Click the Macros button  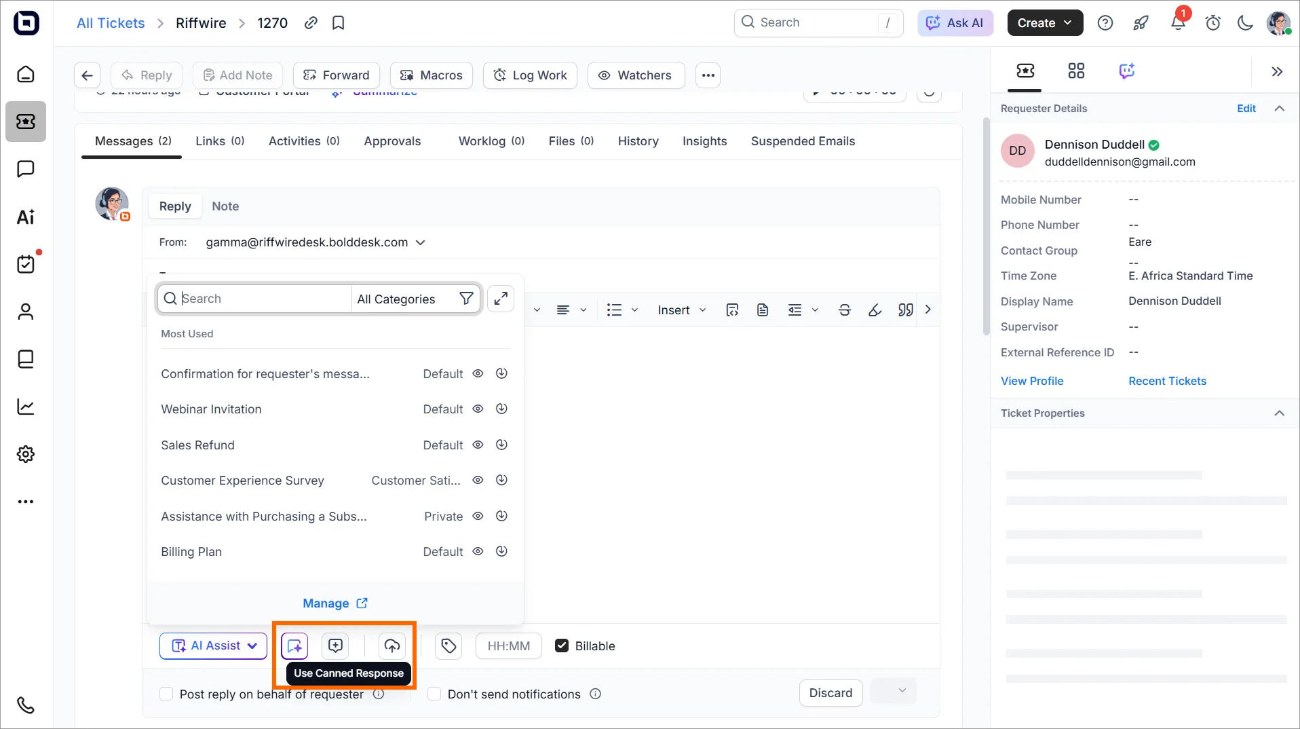point(431,75)
